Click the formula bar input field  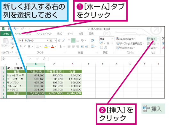106,59
